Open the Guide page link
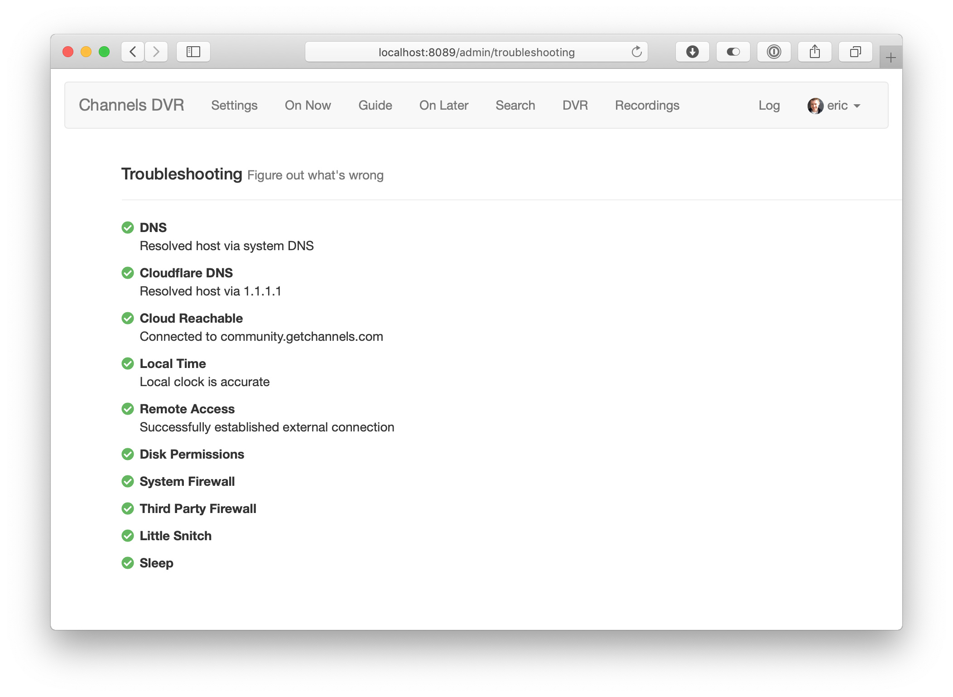Screen dimensions: 953x697 coord(375,106)
